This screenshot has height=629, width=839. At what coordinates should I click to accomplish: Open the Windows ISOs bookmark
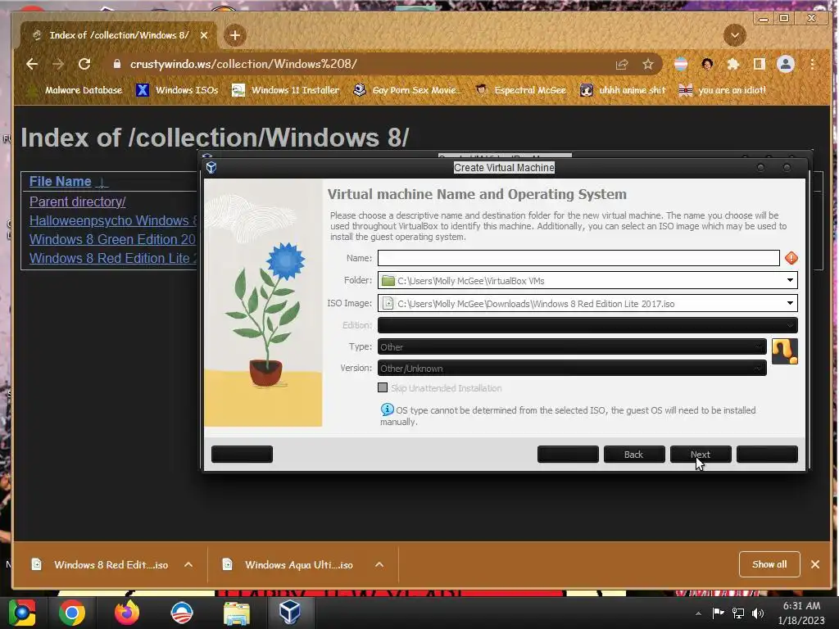(177, 90)
